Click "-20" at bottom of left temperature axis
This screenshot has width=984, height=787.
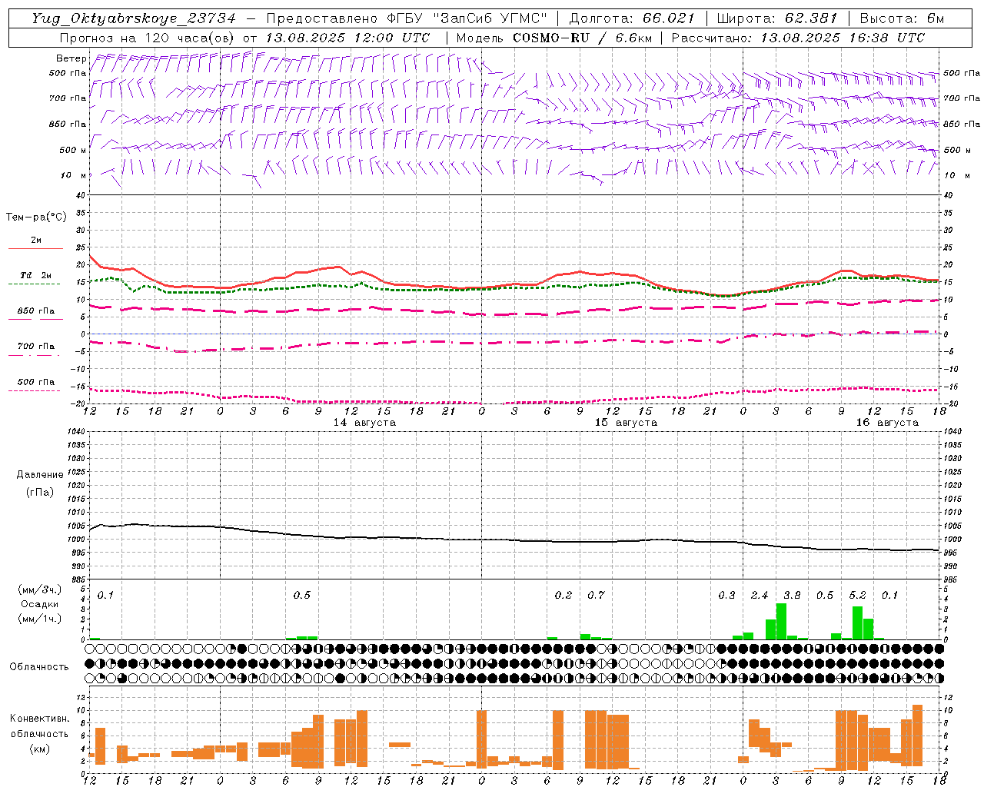[79, 403]
